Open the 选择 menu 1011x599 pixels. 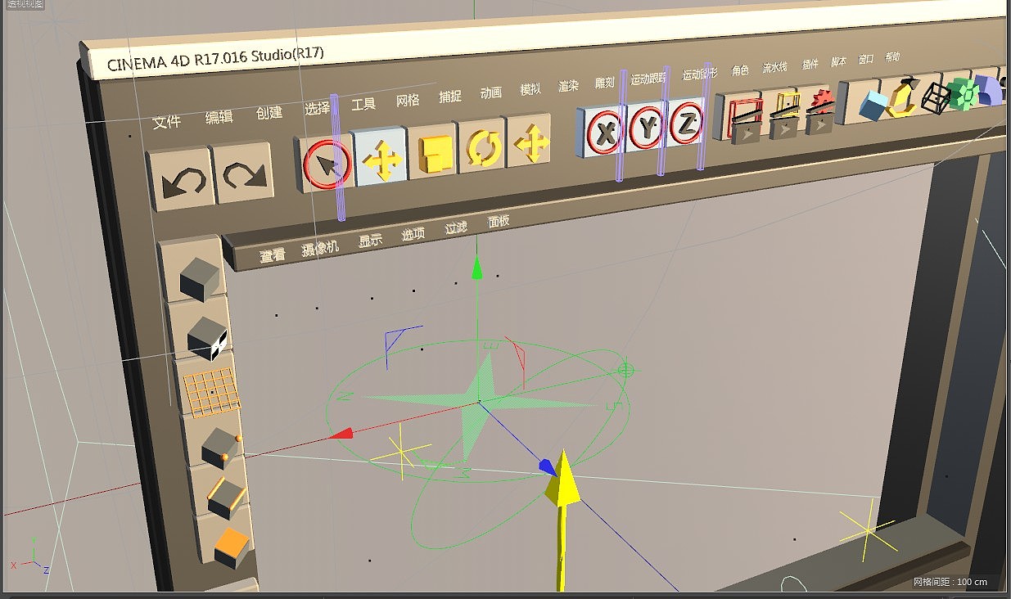click(317, 108)
